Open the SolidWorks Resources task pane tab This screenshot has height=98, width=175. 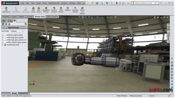[x=168, y=25]
